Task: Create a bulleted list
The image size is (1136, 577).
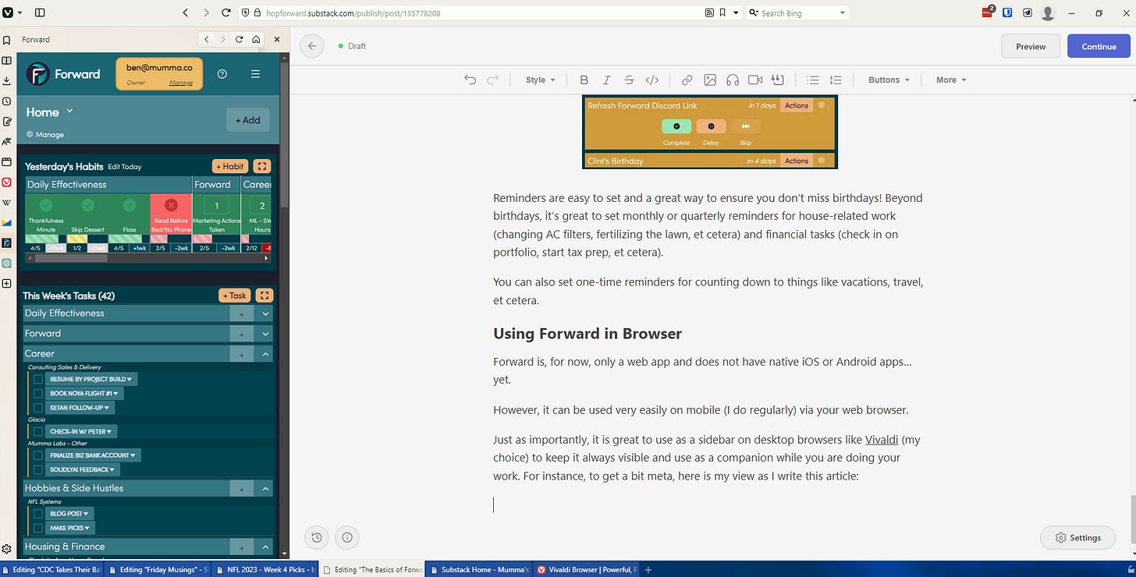Action: (x=813, y=80)
